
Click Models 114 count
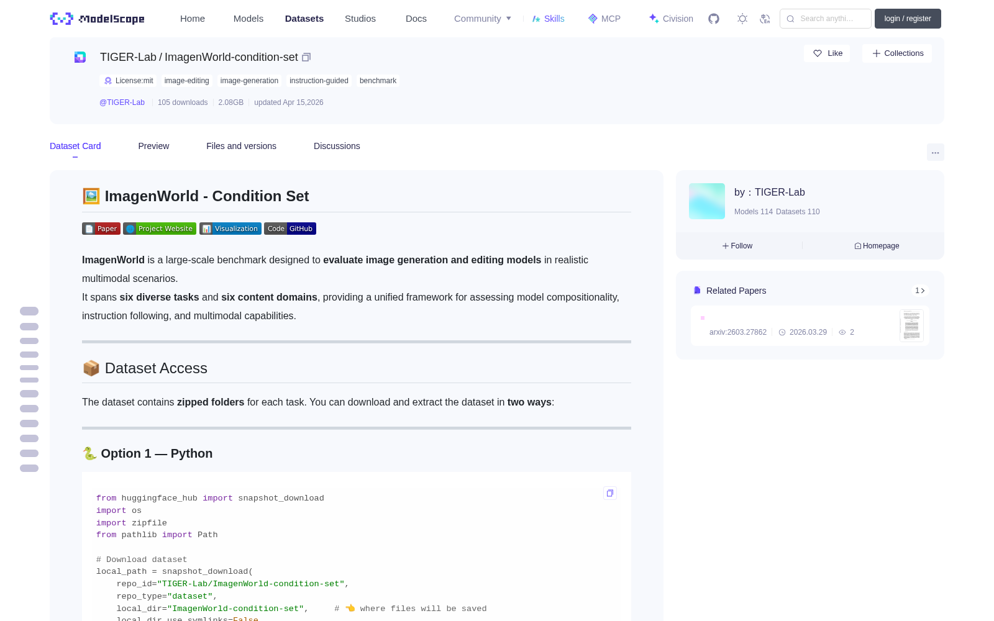[x=754, y=212]
